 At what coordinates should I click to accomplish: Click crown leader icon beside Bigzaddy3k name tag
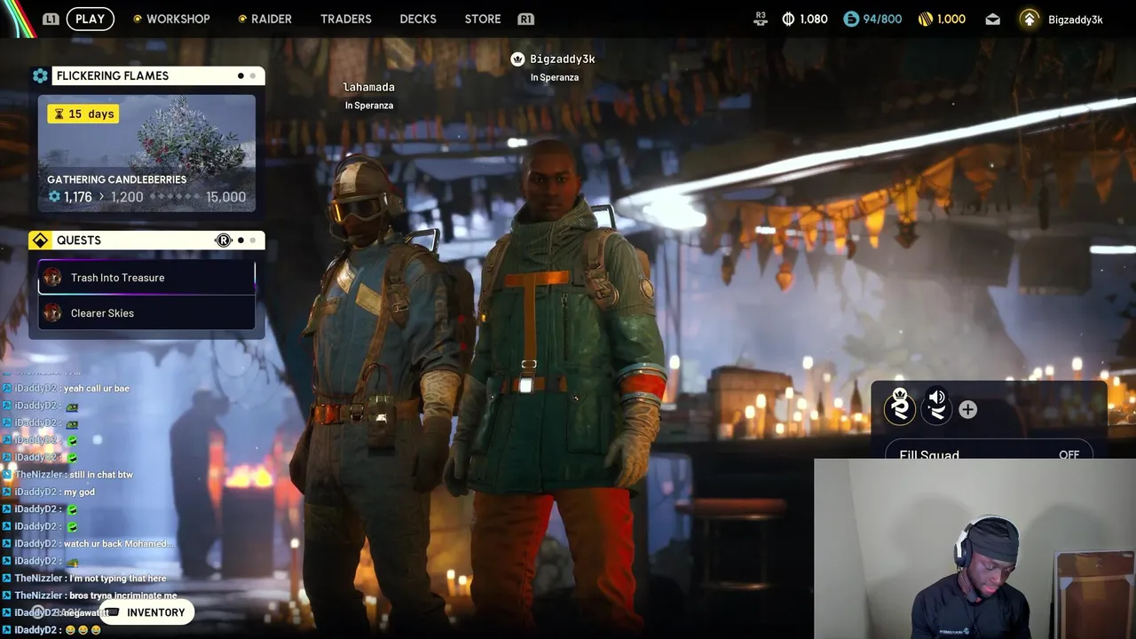[517, 59]
